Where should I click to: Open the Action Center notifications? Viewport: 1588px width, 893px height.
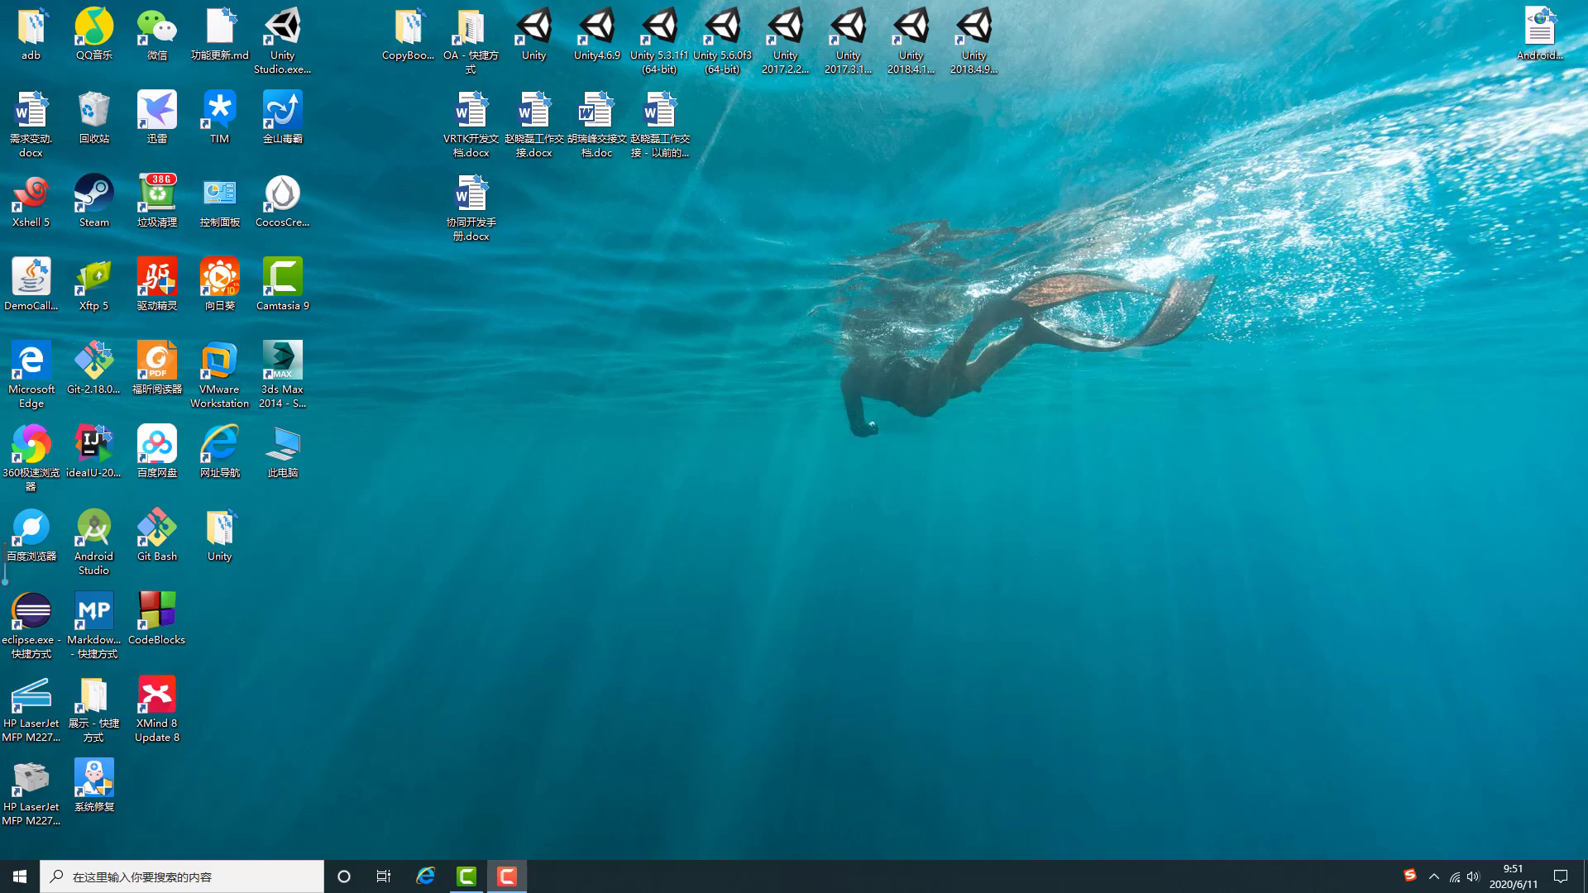pos(1561,876)
